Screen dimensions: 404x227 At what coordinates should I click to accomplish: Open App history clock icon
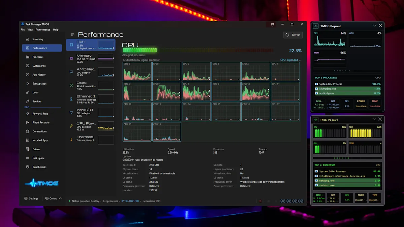(28, 75)
